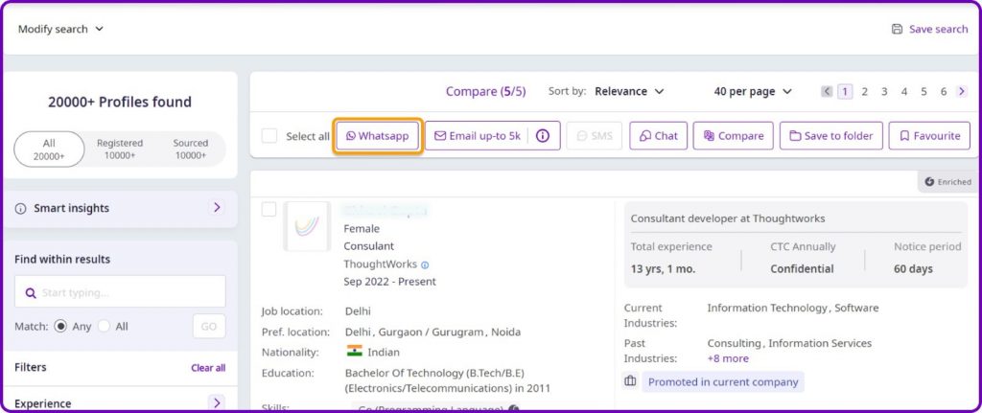Tick the Select all checkbox
The image size is (982, 413).
269,136
